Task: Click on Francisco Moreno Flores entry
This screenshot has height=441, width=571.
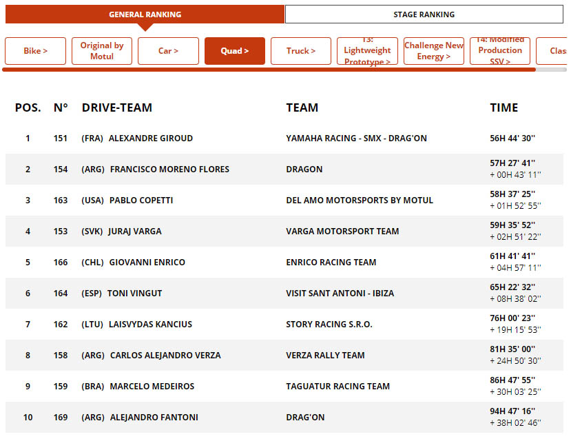Action: click(x=169, y=170)
